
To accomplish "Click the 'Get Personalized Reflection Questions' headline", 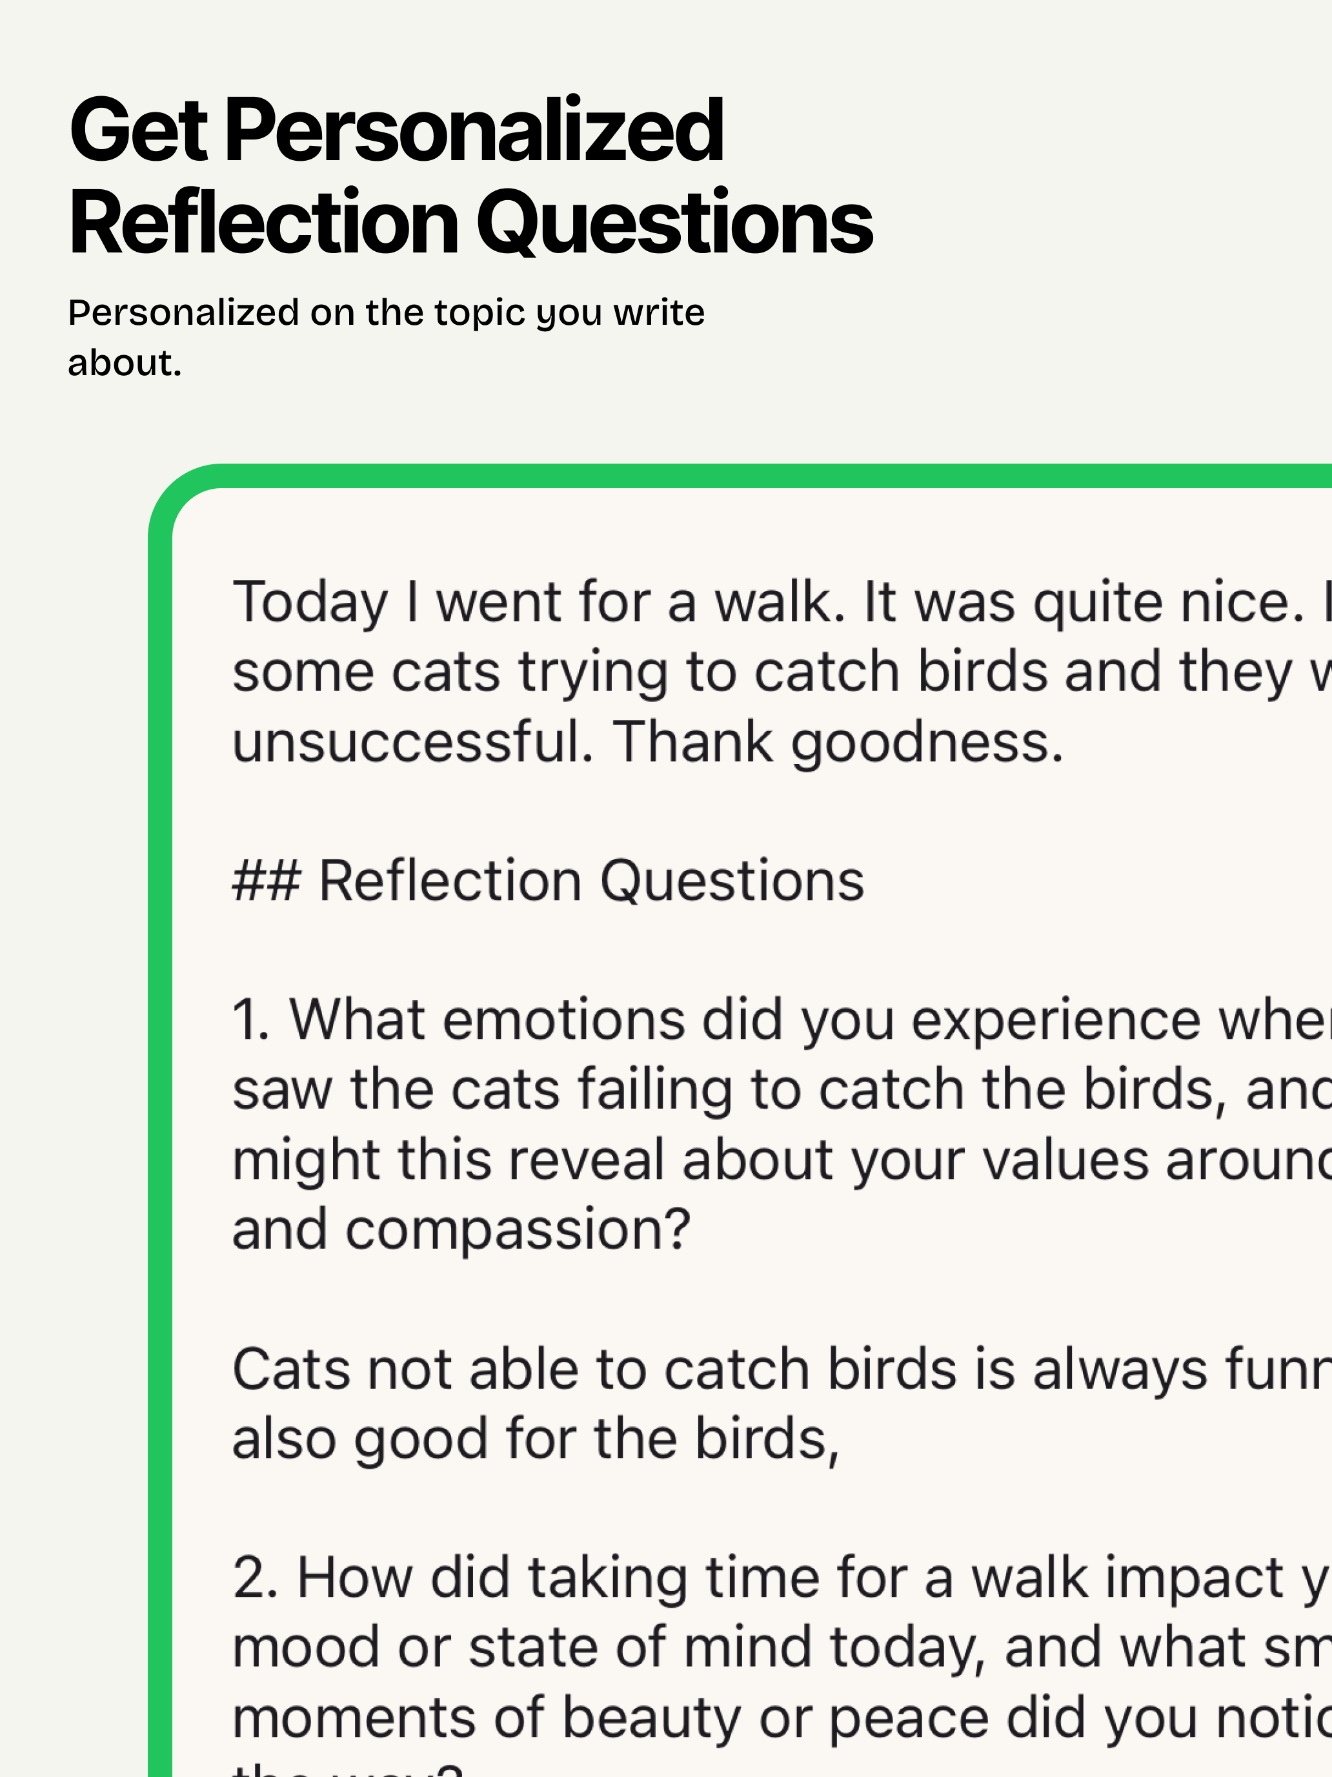I will pos(470,175).
